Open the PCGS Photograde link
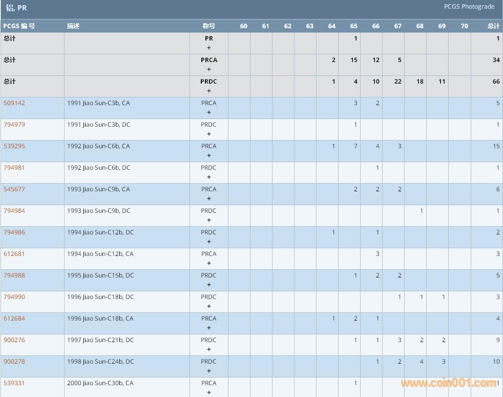 [x=469, y=7]
